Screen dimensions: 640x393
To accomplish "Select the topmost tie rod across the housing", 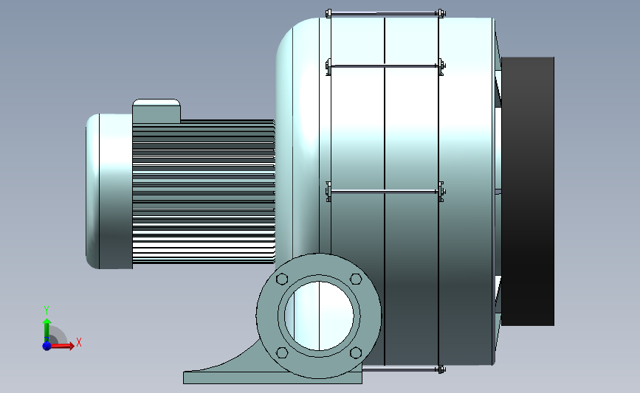I will (386, 13).
